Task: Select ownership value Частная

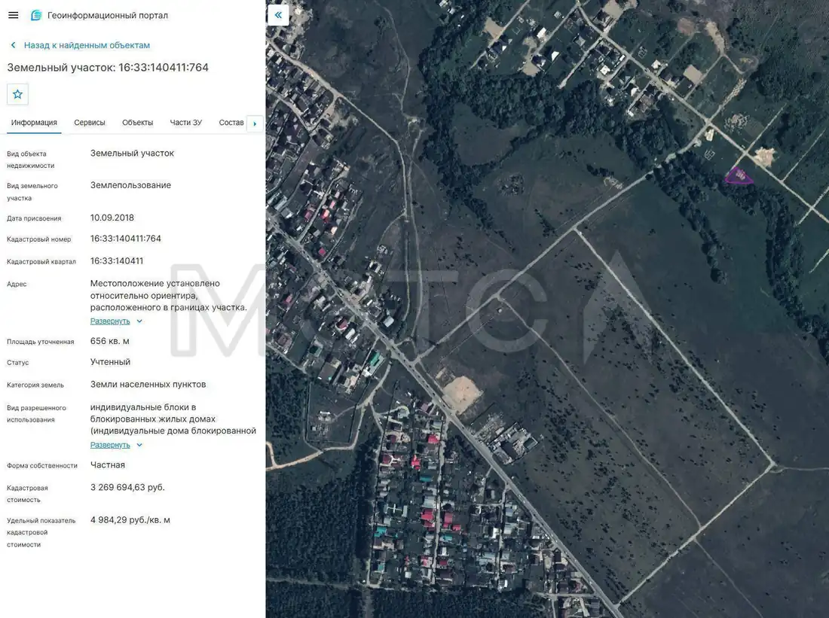Action: (x=108, y=465)
